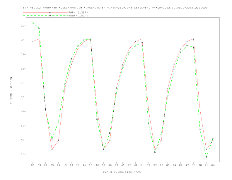Click the y-axis tick label 44

pos(22,154)
